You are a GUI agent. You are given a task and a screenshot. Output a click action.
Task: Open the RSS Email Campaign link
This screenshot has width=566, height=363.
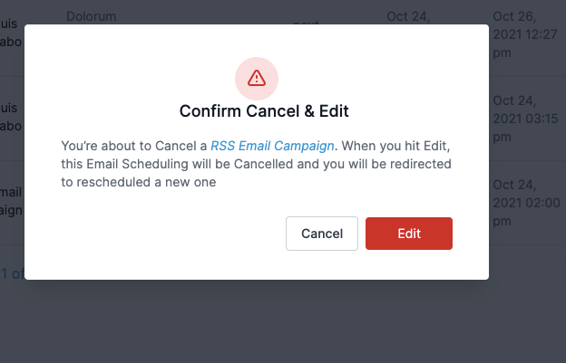click(273, 145)
